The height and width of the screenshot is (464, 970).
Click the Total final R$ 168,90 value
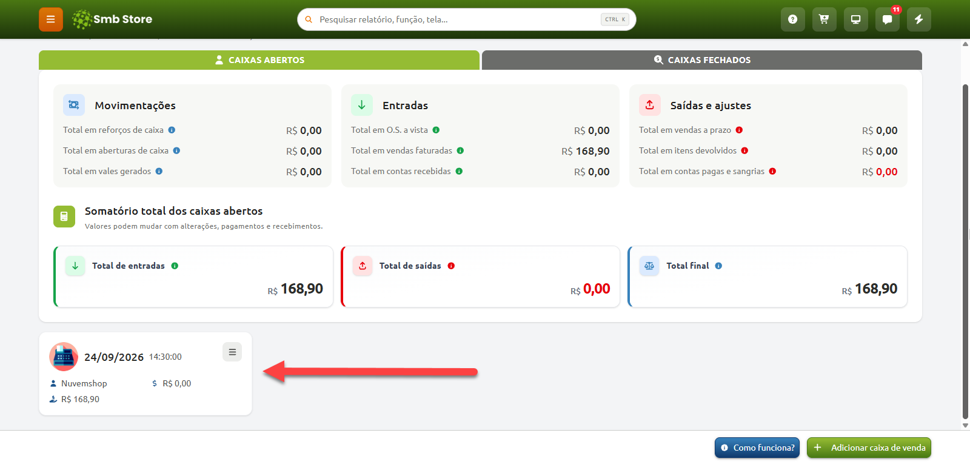click(x=869, y=289)
